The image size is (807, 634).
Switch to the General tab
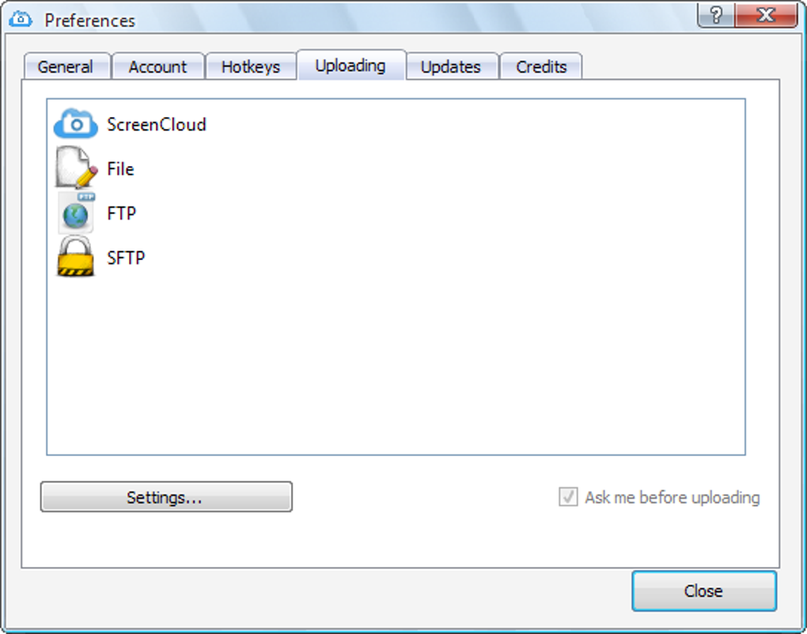(66, 66)
